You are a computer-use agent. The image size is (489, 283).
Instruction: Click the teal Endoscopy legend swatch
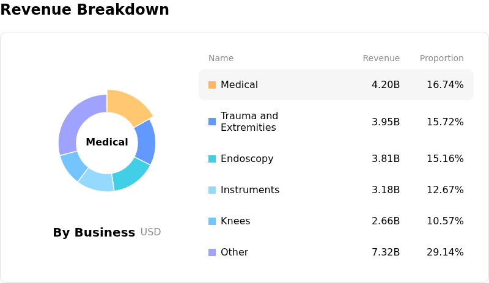pos(212,159)
